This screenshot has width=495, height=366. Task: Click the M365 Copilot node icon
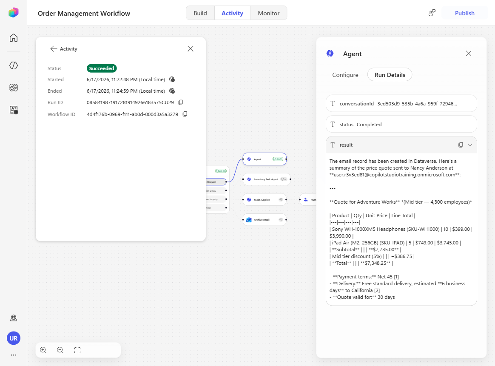(x=249, y=199)
